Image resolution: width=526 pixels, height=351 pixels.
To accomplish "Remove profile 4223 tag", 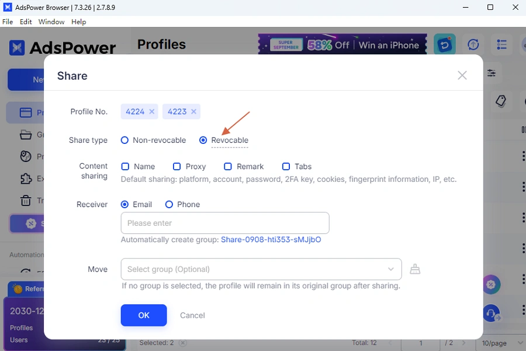I will point(193,112).
